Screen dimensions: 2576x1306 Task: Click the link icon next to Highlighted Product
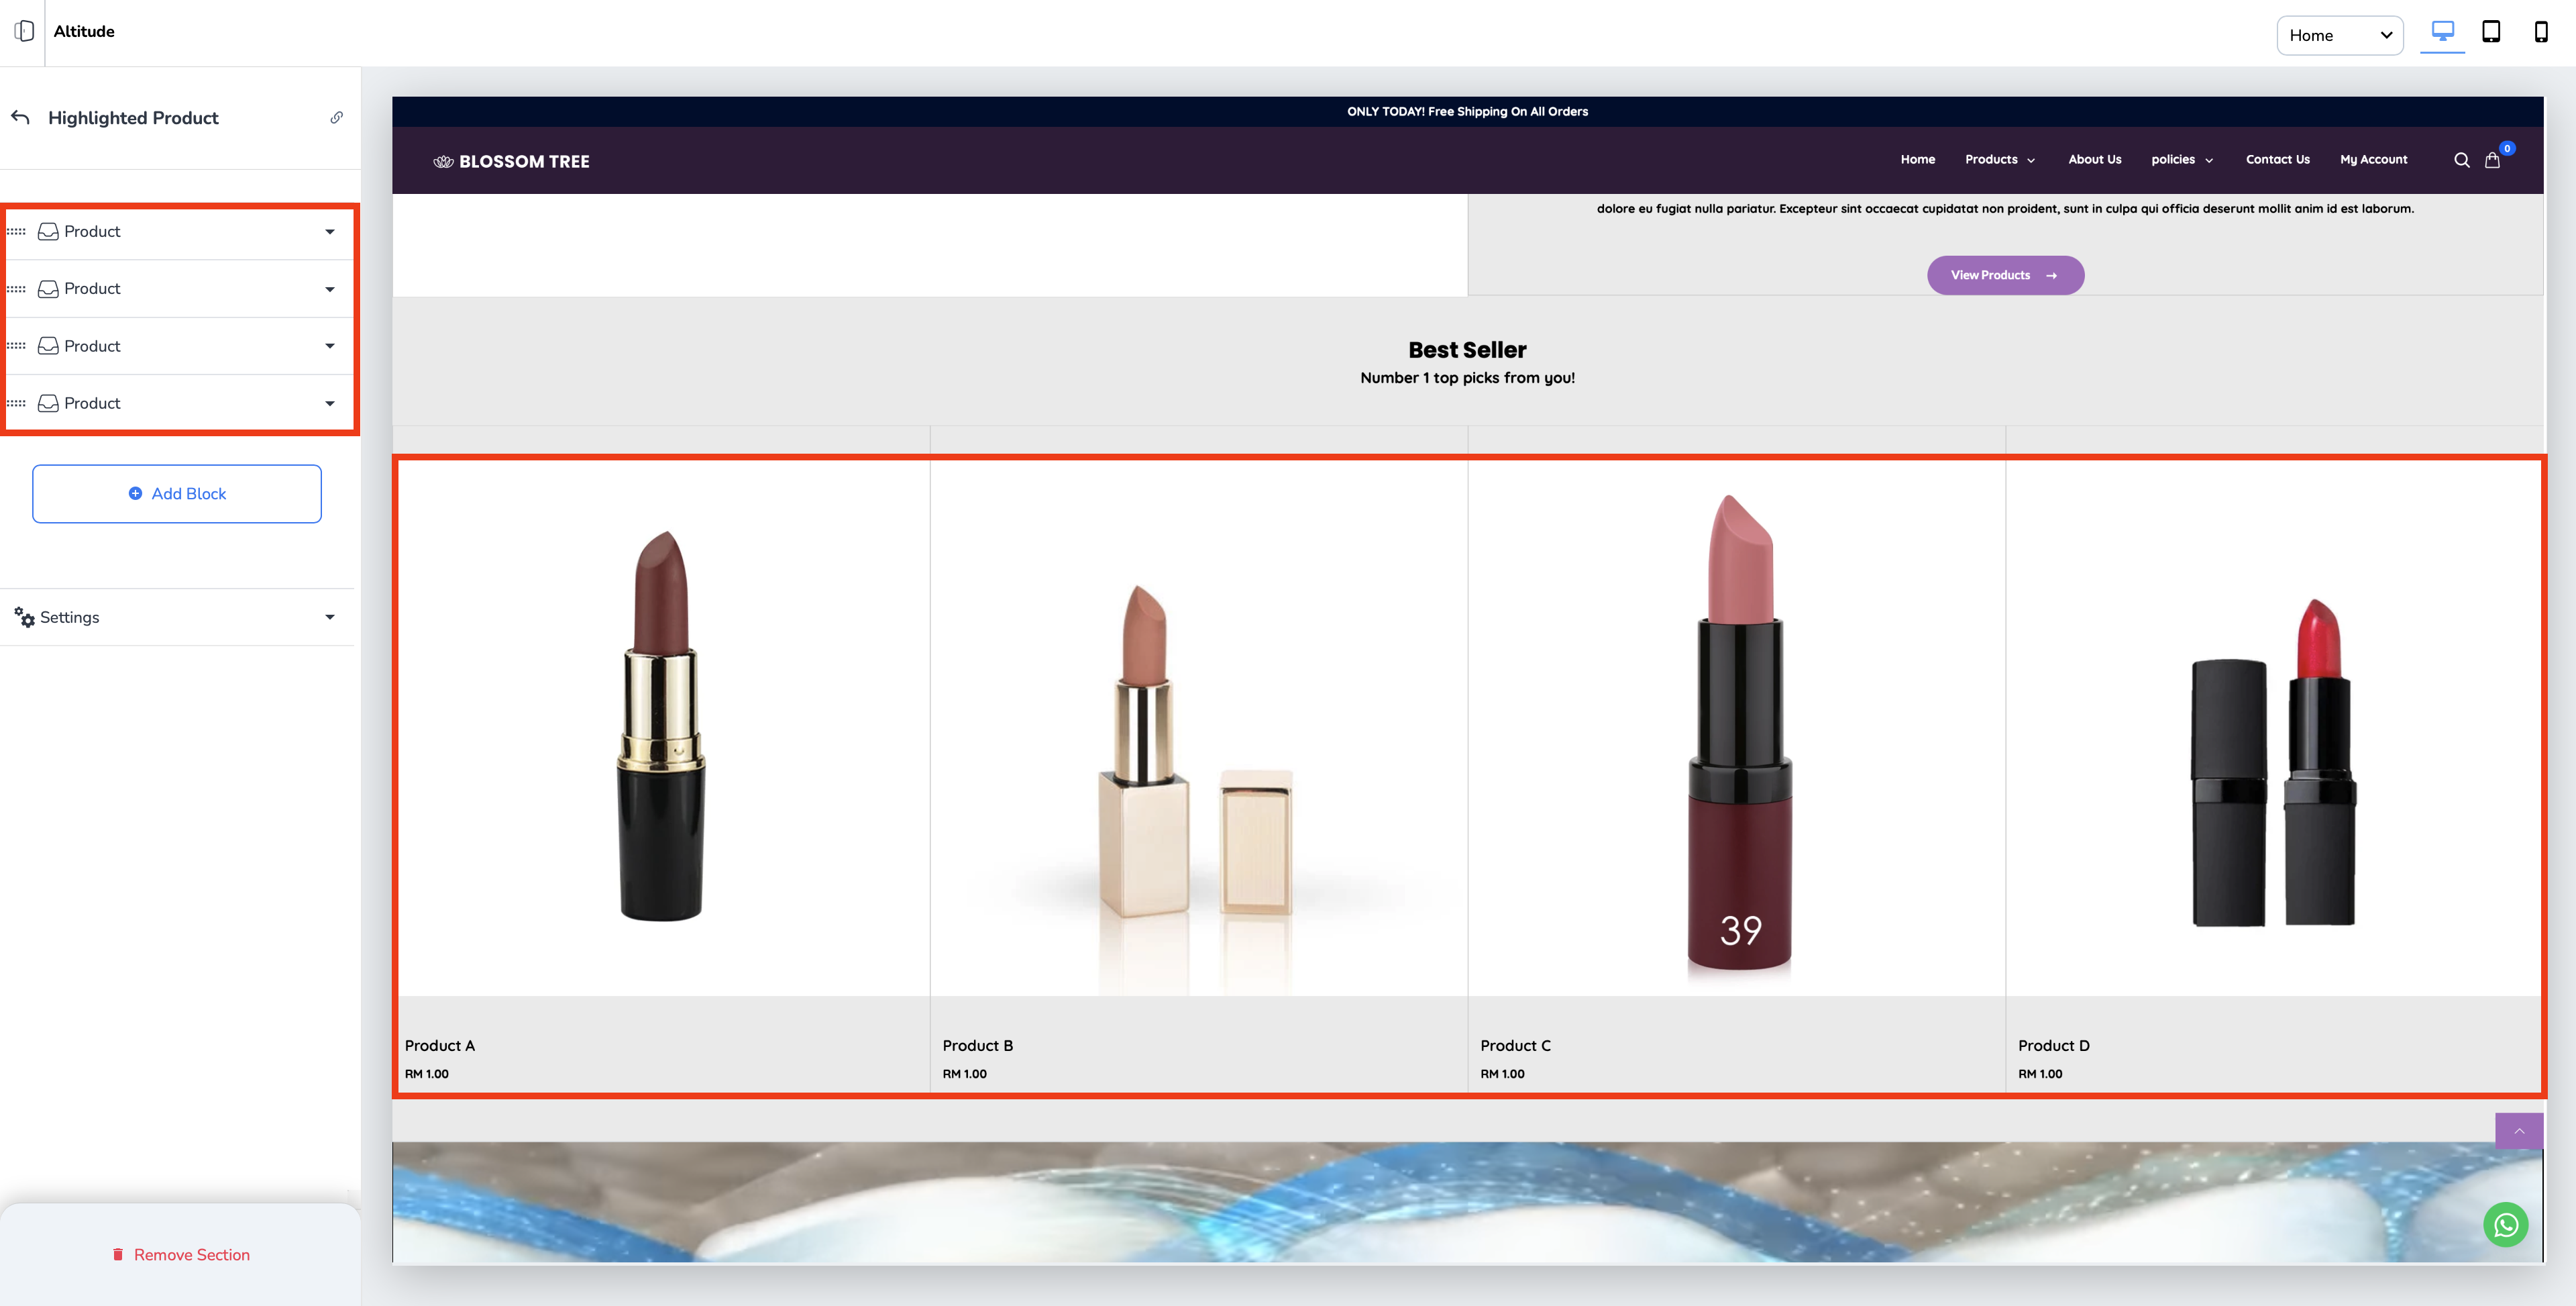(x=337, y=118)
